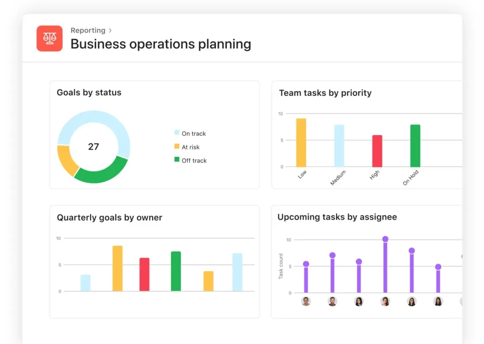
Task: Open the Reporting breadcrumb link
Action: [x=87, y=30]
